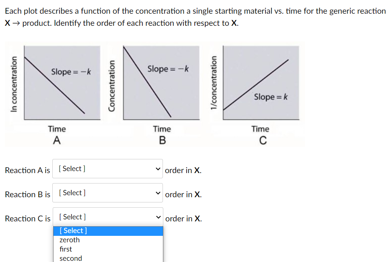Click the question prompt about identifying reaction order
Screen dimensions: 391x262
(195, 17)
